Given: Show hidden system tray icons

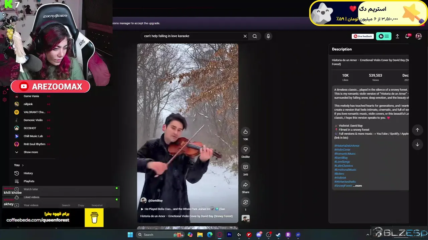Looking at the screenshot, I should [x=368, y=235].
